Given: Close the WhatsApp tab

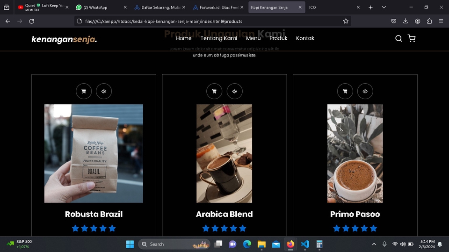Looking at the screenshot, I should 125,7.
